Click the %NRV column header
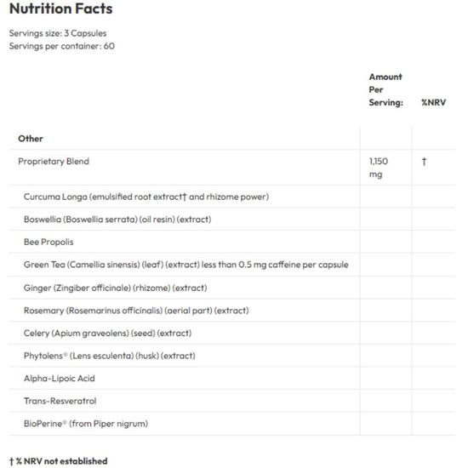The width and height of the screenshot is (468, 468). click(x=433, y=102)
